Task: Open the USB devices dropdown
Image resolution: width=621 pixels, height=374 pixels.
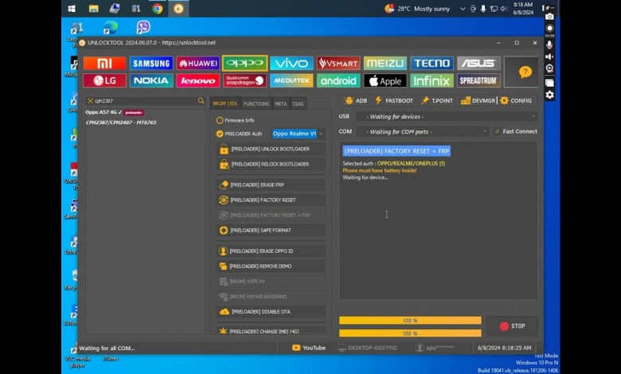Action: [x=447, y=117]
